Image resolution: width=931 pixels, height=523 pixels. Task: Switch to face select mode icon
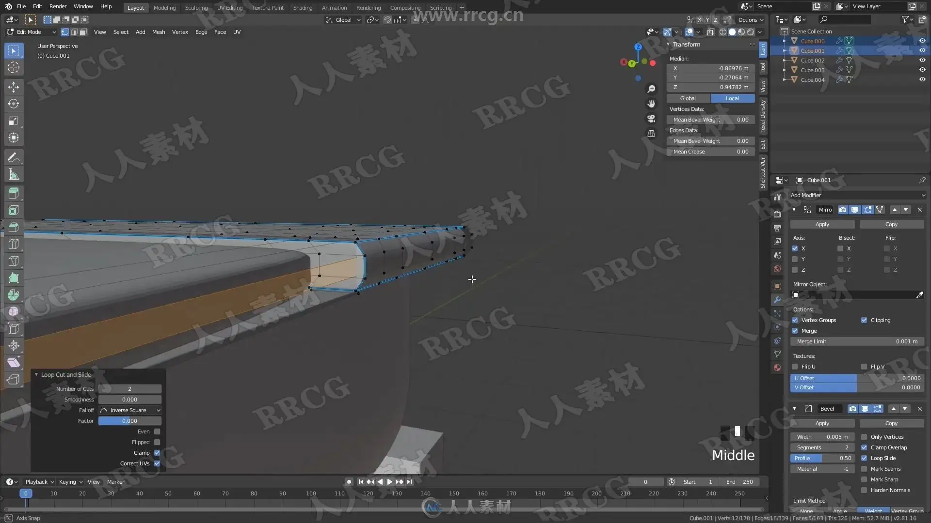83,32
